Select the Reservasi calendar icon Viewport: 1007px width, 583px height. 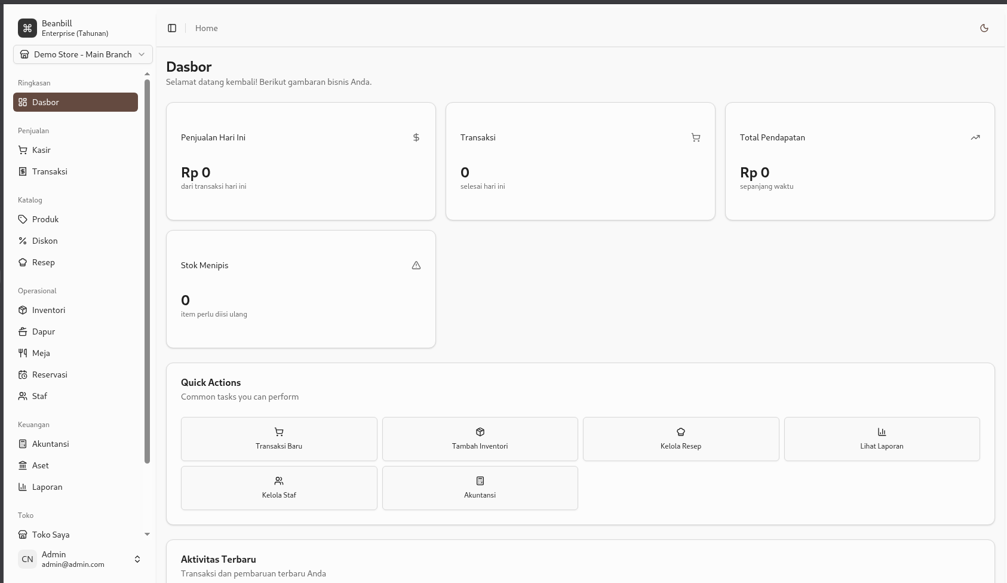click(22, 375)
